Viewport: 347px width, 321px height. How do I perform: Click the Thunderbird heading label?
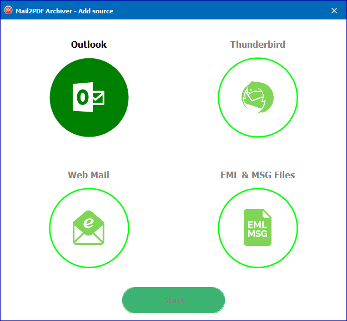tap(258, 44)
